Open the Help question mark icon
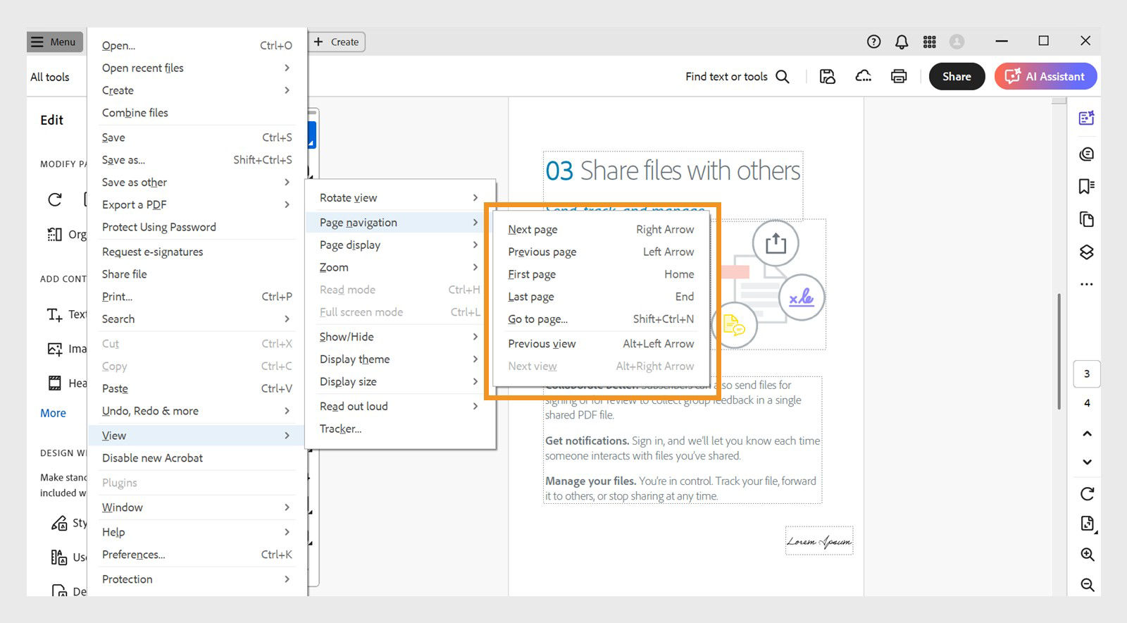The width and height of the screenshot is (1127, 623). click(x=873, y=42)
